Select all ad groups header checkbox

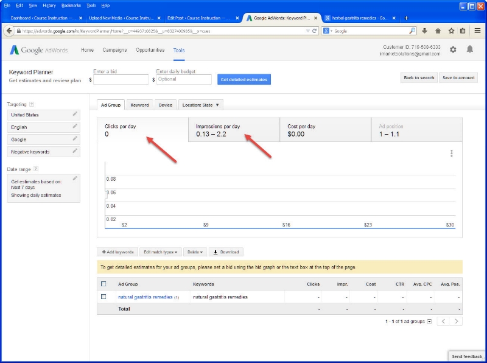point(103,284)
